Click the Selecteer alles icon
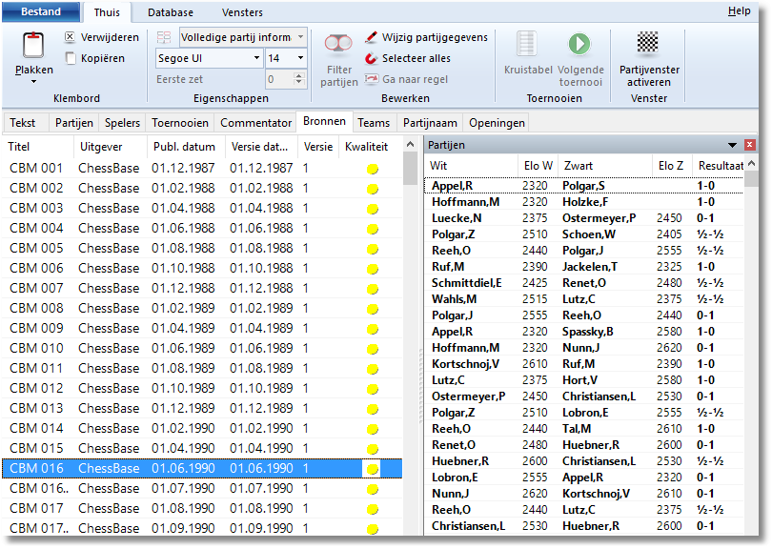Image resolution: width=772 pixels, height=549 pixels. [372, 58]
